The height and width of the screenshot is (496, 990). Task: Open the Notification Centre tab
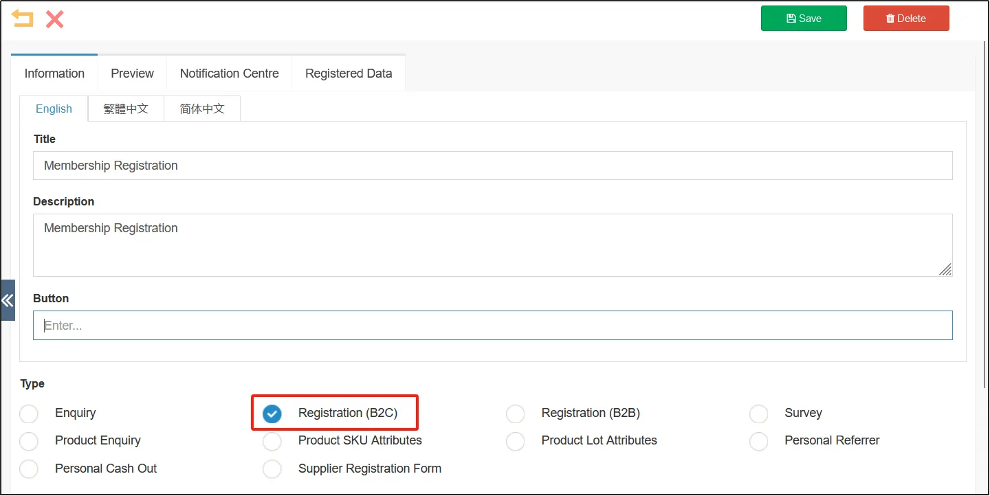click(x=229, y=74)
